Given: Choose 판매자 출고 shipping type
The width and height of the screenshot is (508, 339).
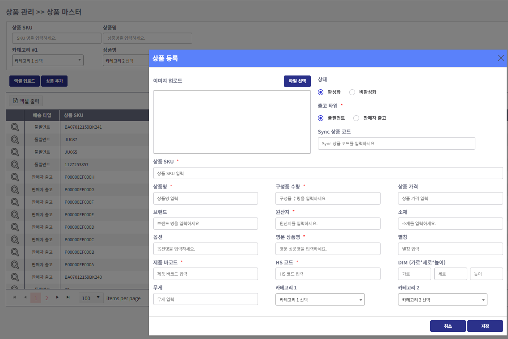Looking at the screenshot, I should (x=356, y=118).
